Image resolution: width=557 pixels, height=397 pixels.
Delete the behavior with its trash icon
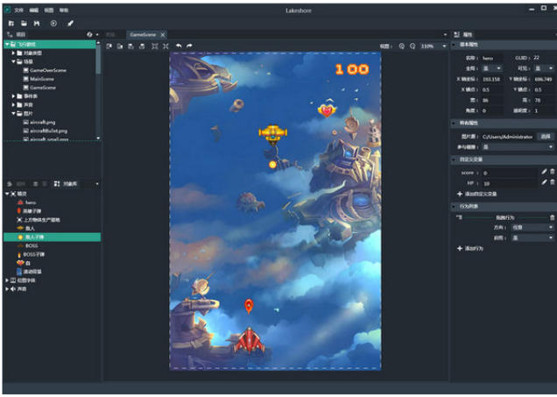[x=552, y=217]
